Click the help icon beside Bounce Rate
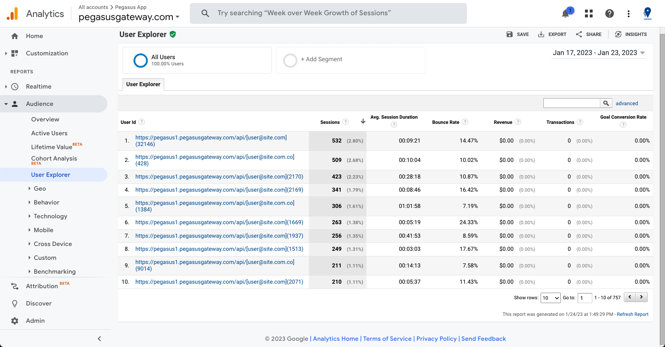 click(465, 122)
